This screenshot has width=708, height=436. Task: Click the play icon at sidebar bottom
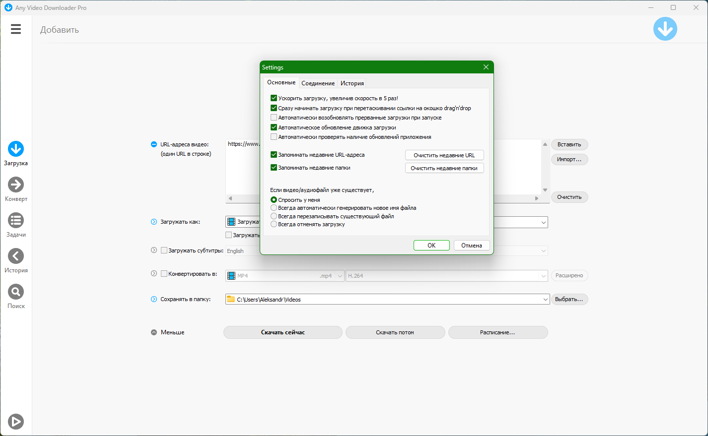(16, 422)
